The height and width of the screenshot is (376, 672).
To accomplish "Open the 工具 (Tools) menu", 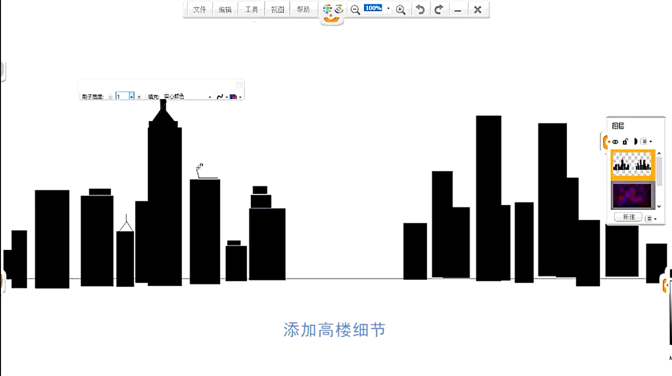I will [x=251, y=10].
